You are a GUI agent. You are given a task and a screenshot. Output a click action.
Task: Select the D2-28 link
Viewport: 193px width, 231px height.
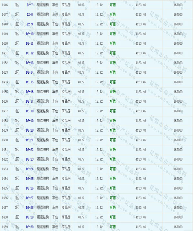click(30, 208)
